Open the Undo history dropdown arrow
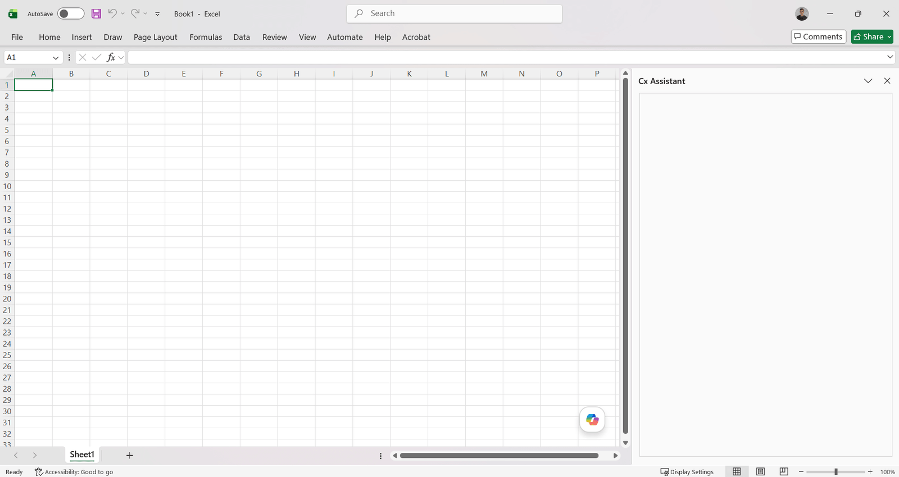The height and width of the screenshot is (477, 899). tap(122, 13)
